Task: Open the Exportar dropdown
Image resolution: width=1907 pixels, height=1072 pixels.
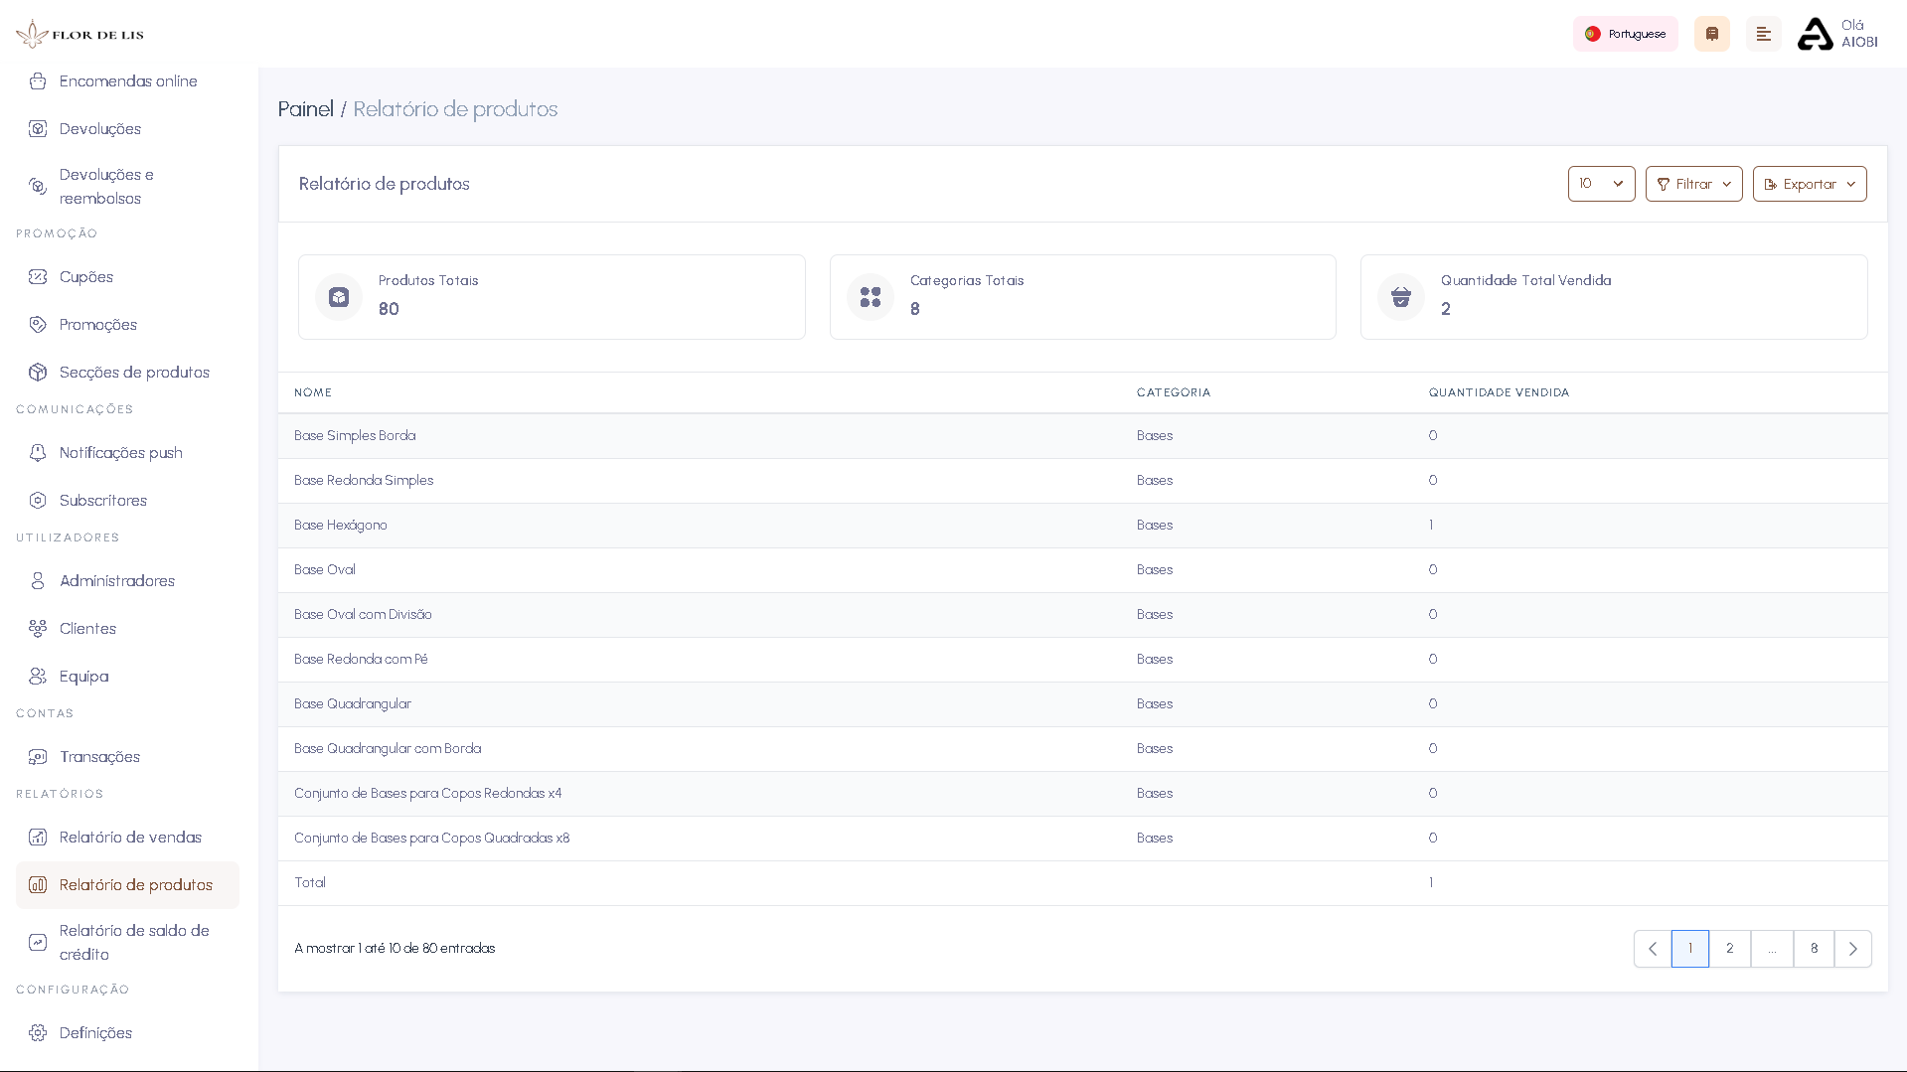Action: click(1810, 183)
